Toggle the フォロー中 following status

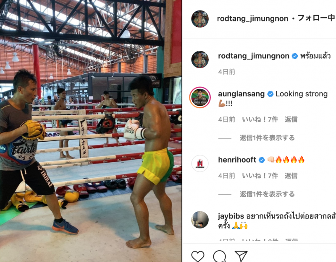[316, 18]
